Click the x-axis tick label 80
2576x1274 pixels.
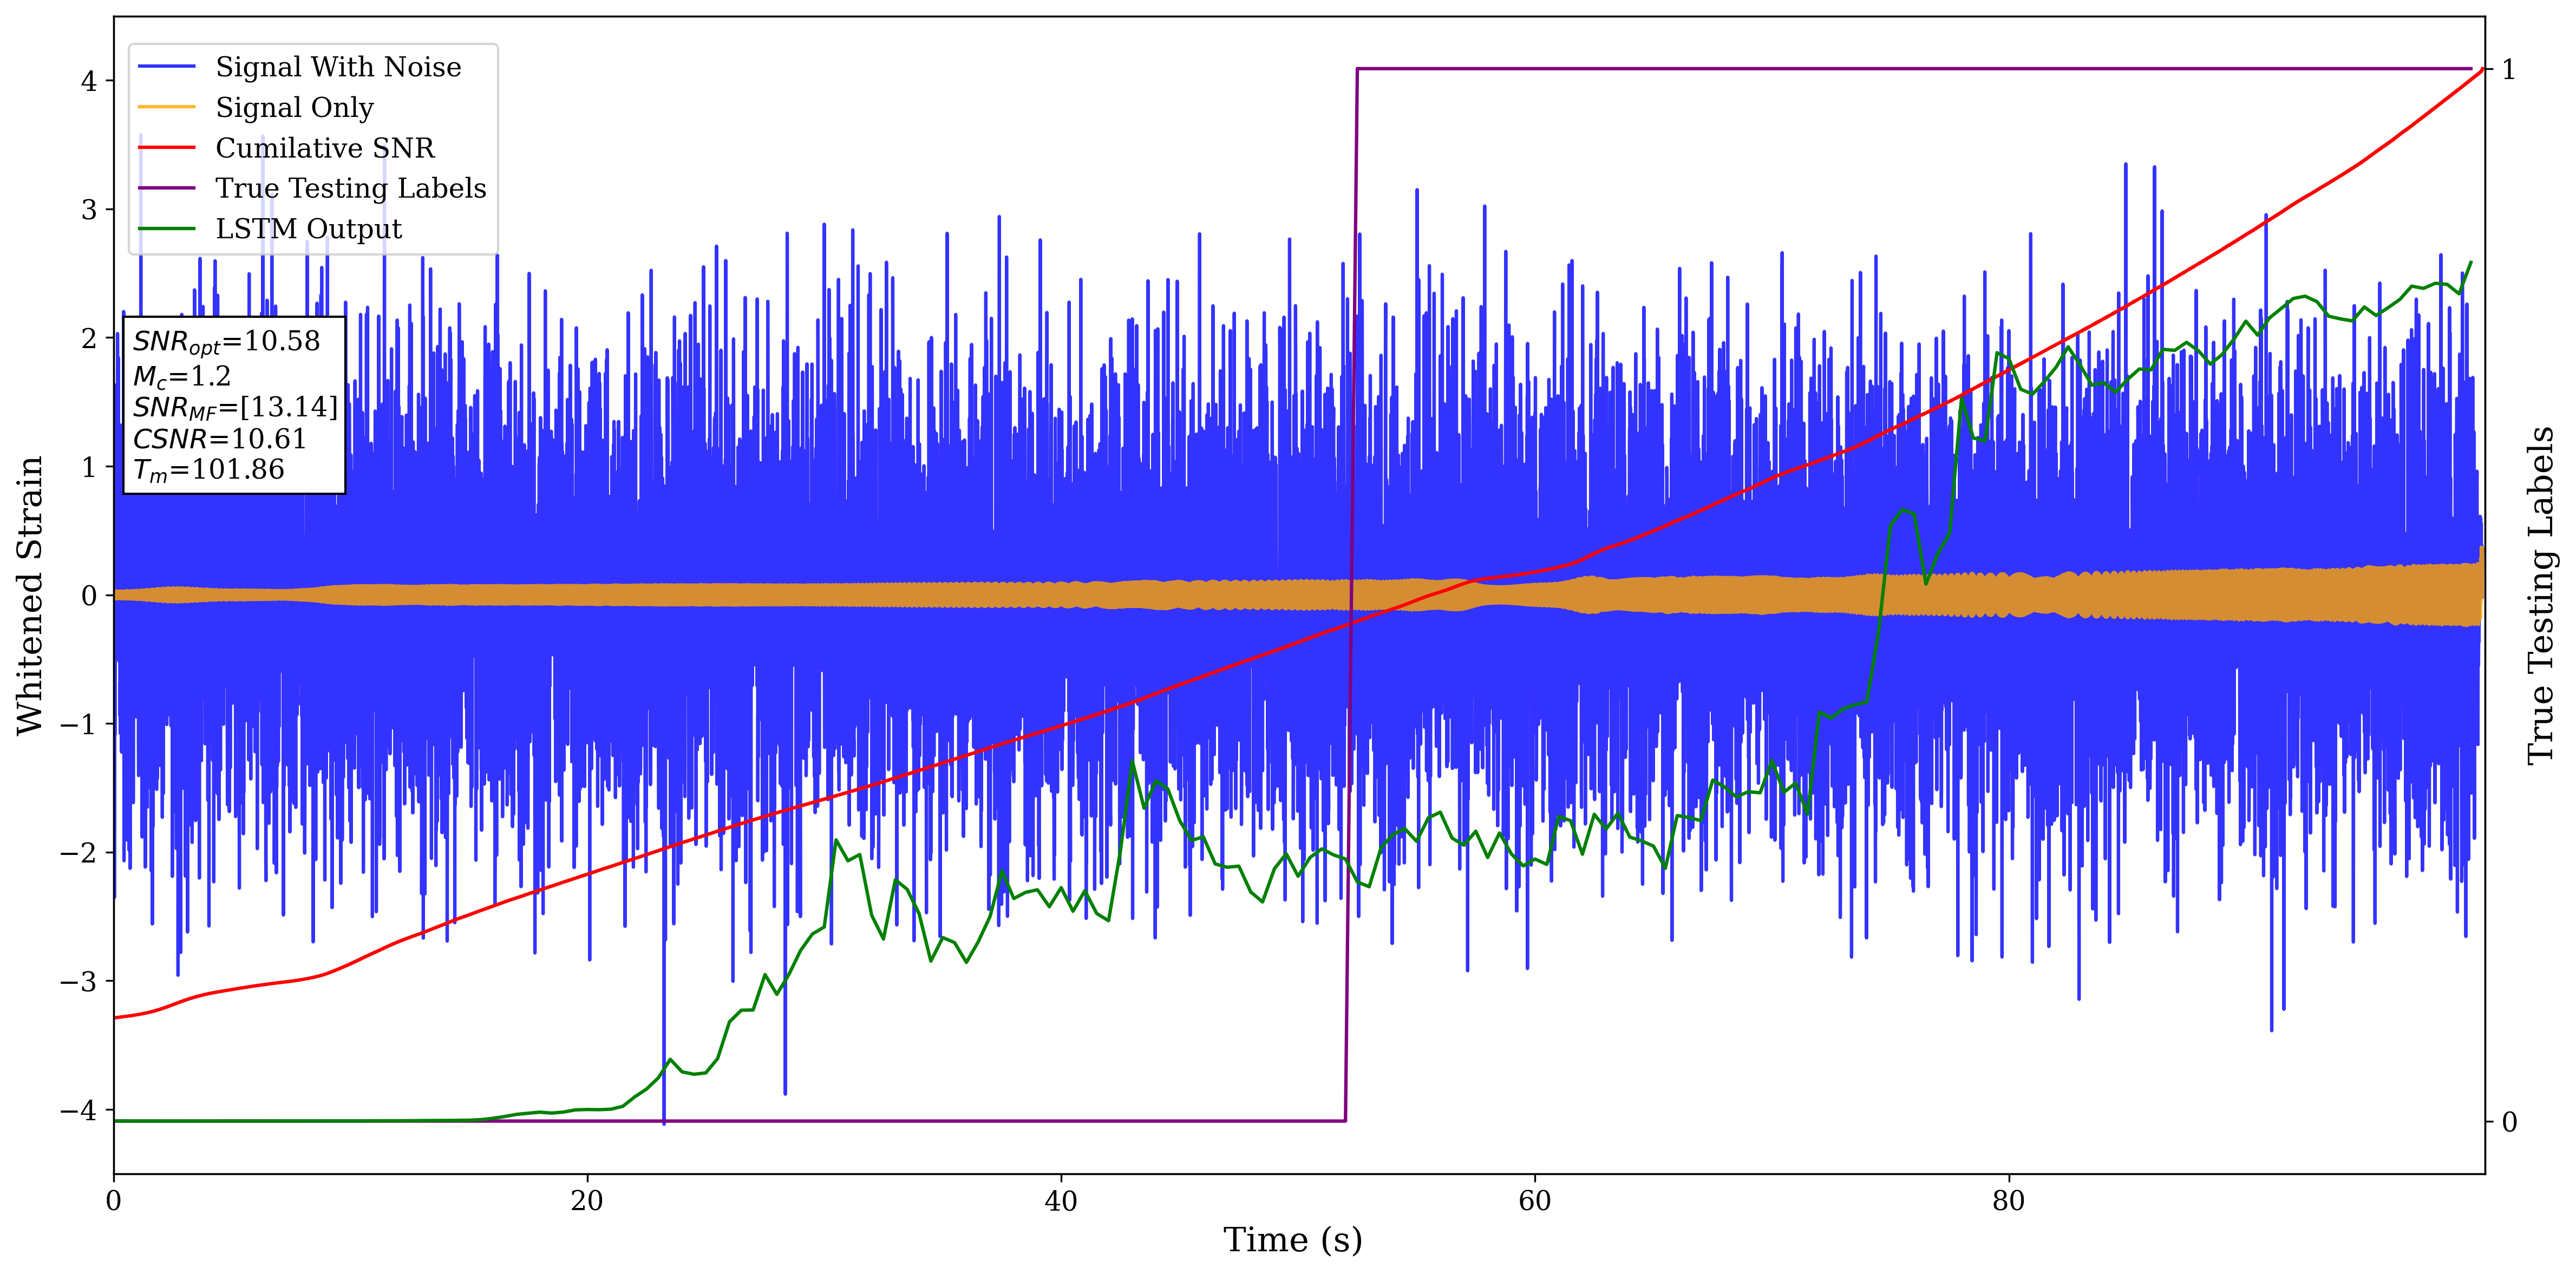pyautogui.click(x=2008, y=1201)
